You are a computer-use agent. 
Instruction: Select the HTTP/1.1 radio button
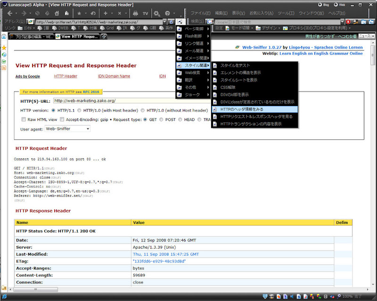(53, 110)
